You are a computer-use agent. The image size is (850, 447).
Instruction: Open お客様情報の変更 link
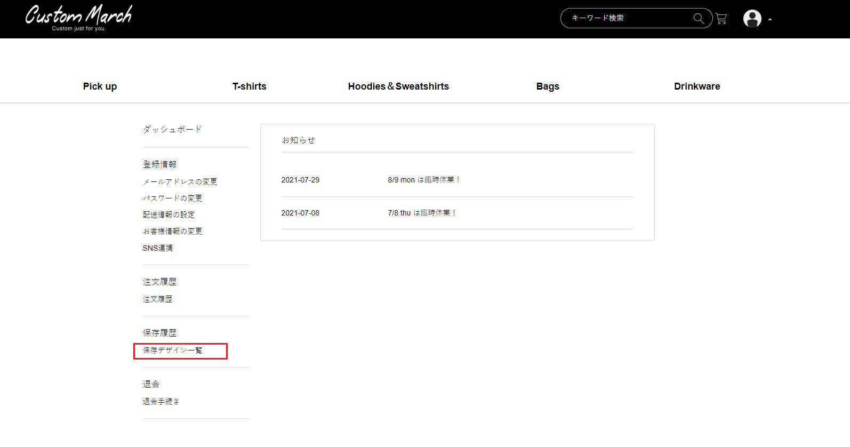click(x=172, y=231)
